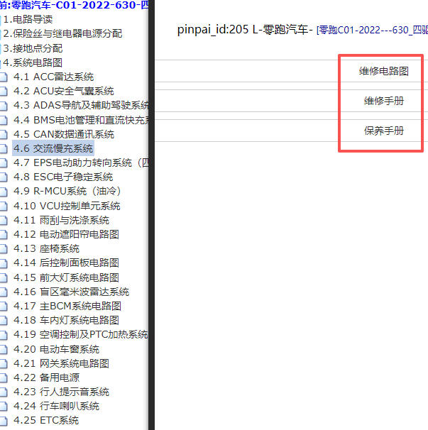Open 4.11 雨刮与洗涤系统
Screen dimensions: 428x430
pos(61,220)
